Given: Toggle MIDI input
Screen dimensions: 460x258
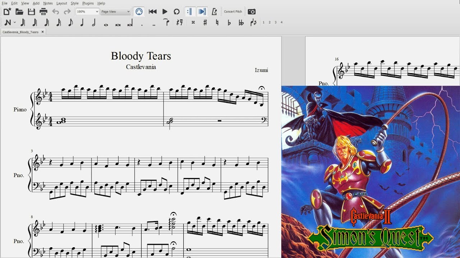Looking at the screenshot, I should (139, 11).
